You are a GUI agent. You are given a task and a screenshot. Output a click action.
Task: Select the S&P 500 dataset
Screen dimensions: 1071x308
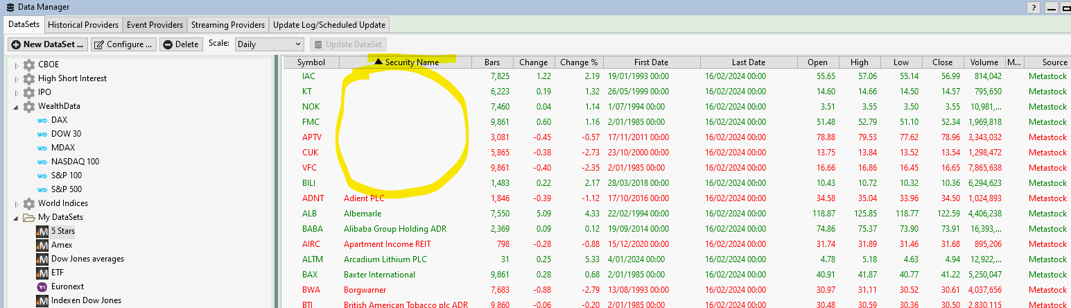tap(67, 189)
